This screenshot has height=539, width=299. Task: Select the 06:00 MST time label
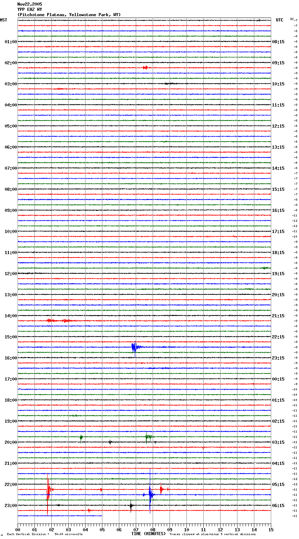click(x=11, y=147)
